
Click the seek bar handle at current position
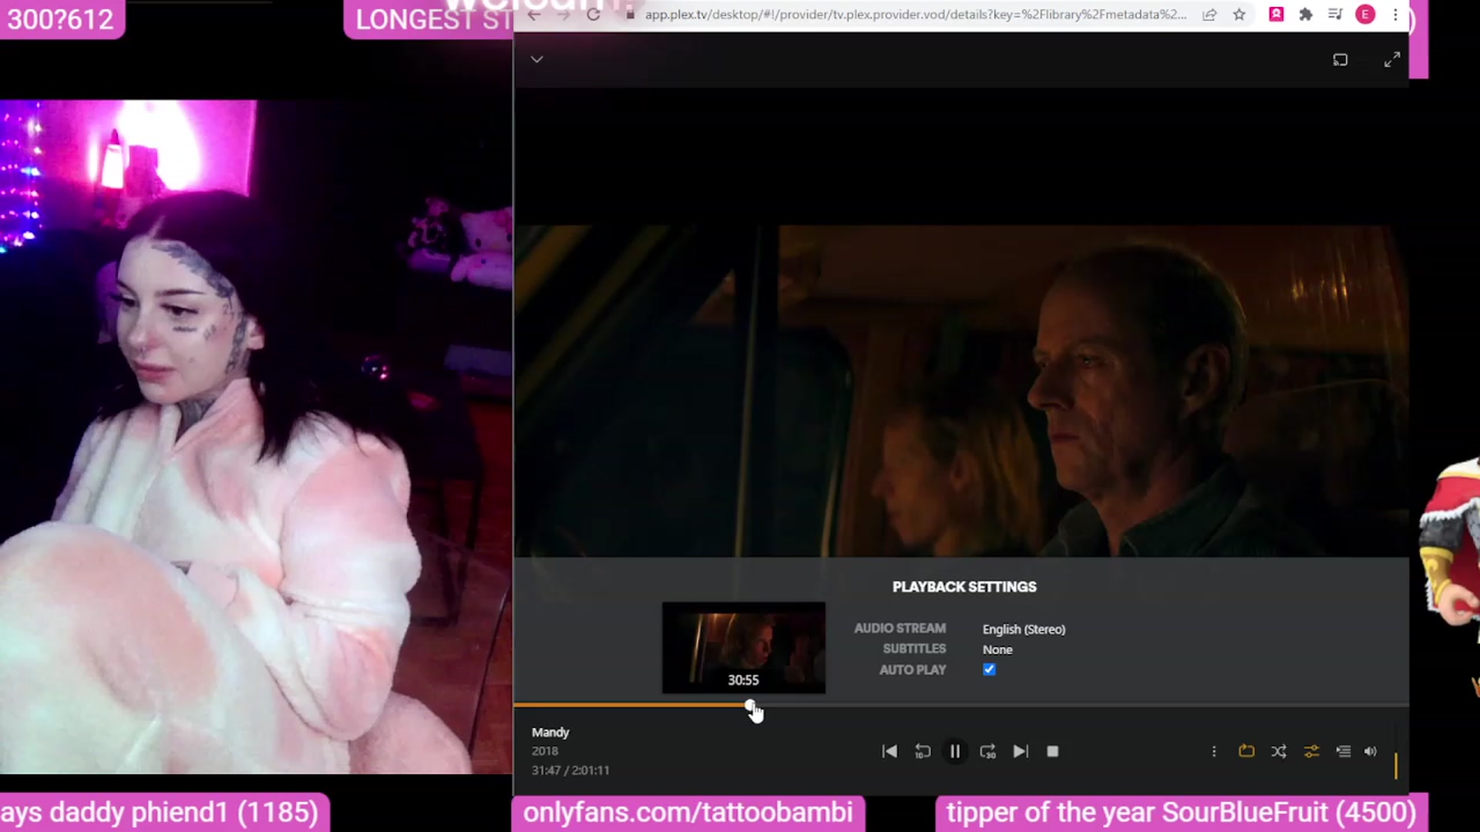pyautogui.click(x=750, y=705)
